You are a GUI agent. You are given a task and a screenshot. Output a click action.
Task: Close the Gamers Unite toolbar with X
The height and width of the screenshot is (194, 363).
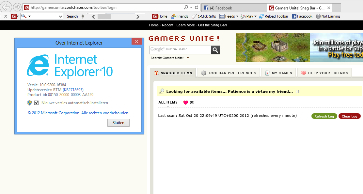click(6, 16)
